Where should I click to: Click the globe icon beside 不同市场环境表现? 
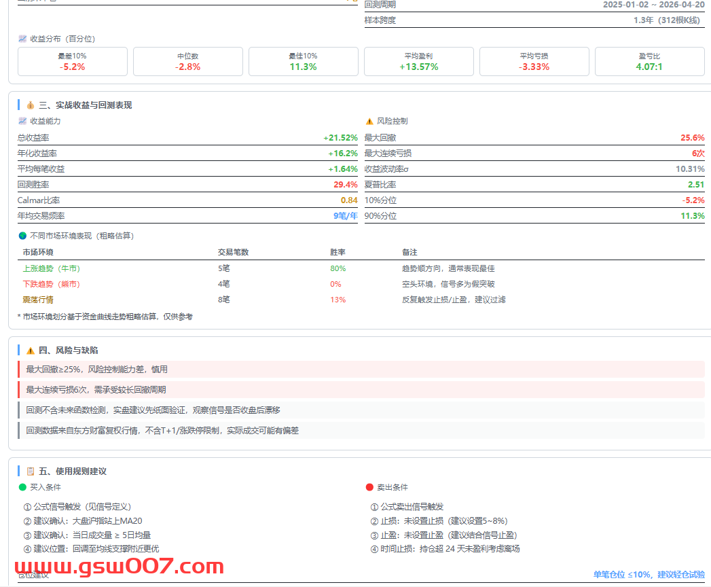click(22, 236)
